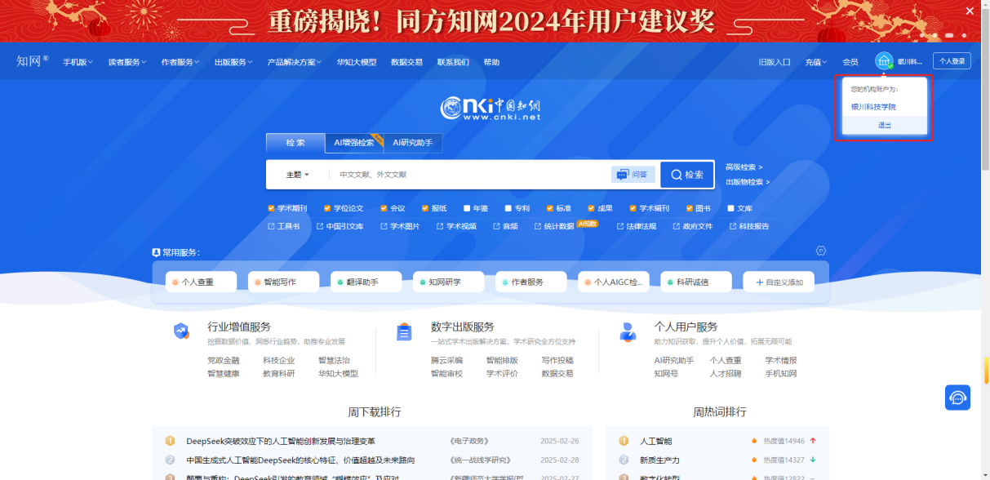Click the 行业增值服务 shield icon
This screenshot has width=990, height=480.
click(x=181, y=331)
